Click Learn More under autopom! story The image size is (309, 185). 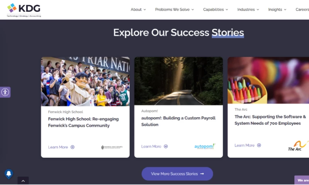(x=151, y=146)
